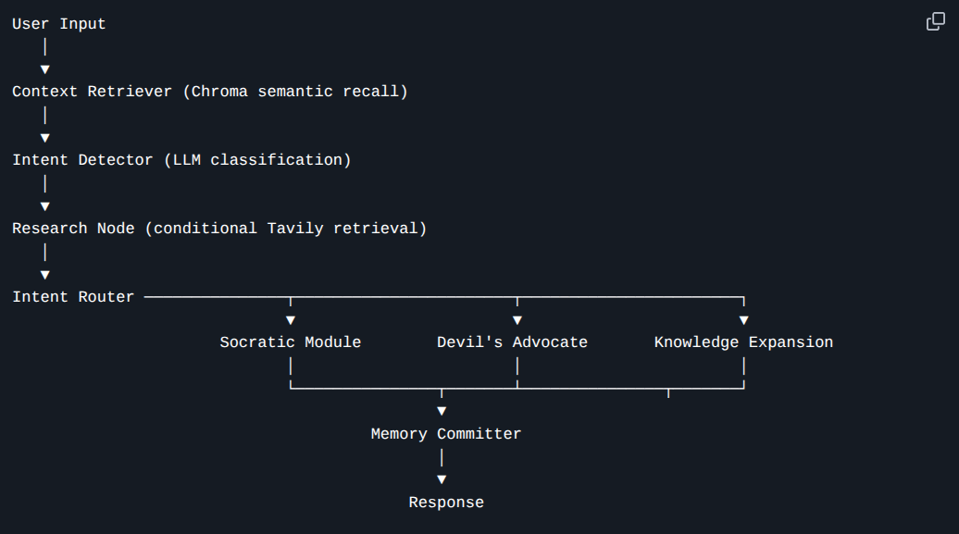Screen dimensions: 959x534
Task: Select the Intent Detector line
Action: [x=181, y=160]
